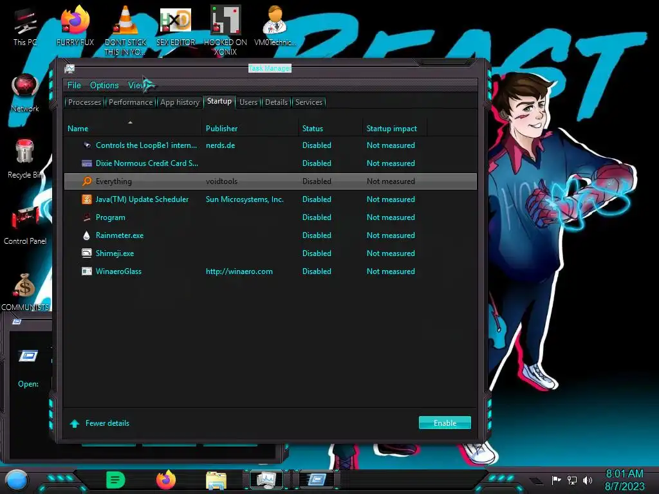The height and width of the screenshot is (494, 659).
Task: Click the Shimeji.exe entry icon
Action: pyautogui.click(x=87, y=253)
